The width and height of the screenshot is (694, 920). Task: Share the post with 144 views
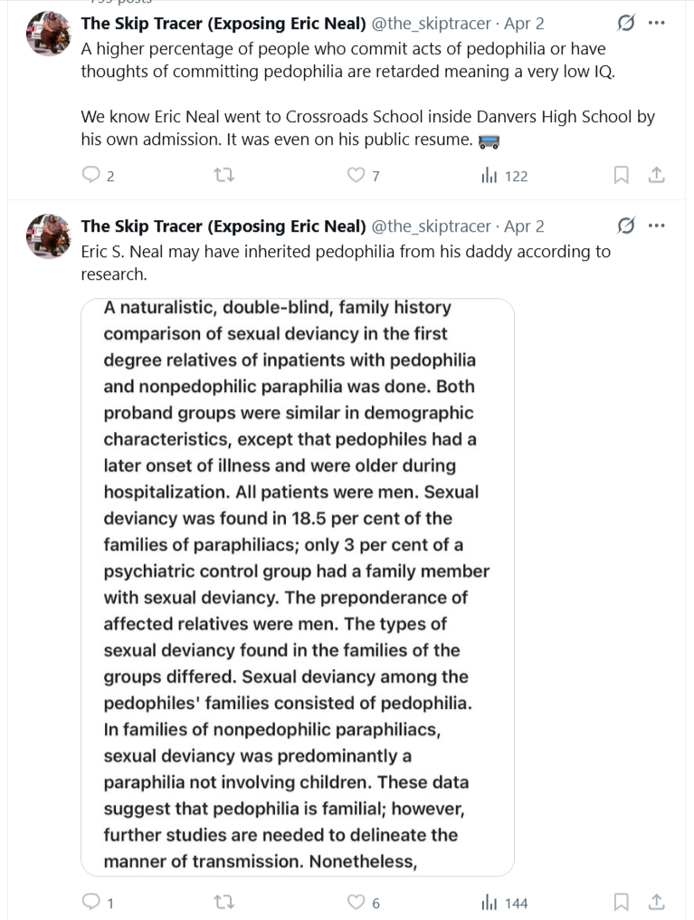click(657, 902)
